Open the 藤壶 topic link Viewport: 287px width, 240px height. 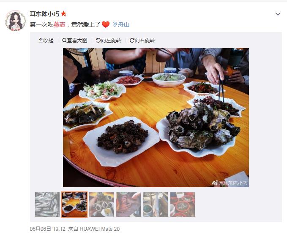[x=59, y=24]
